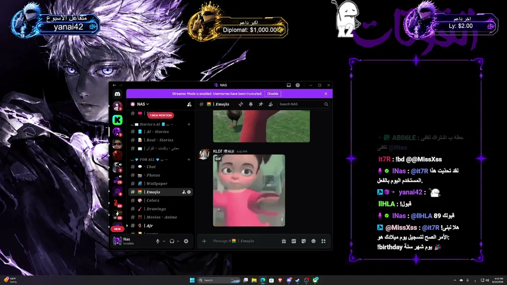Viewport: 507px width, 285px height.
Task: Click the Windows taskbar Search box
Action: point(219,280)
